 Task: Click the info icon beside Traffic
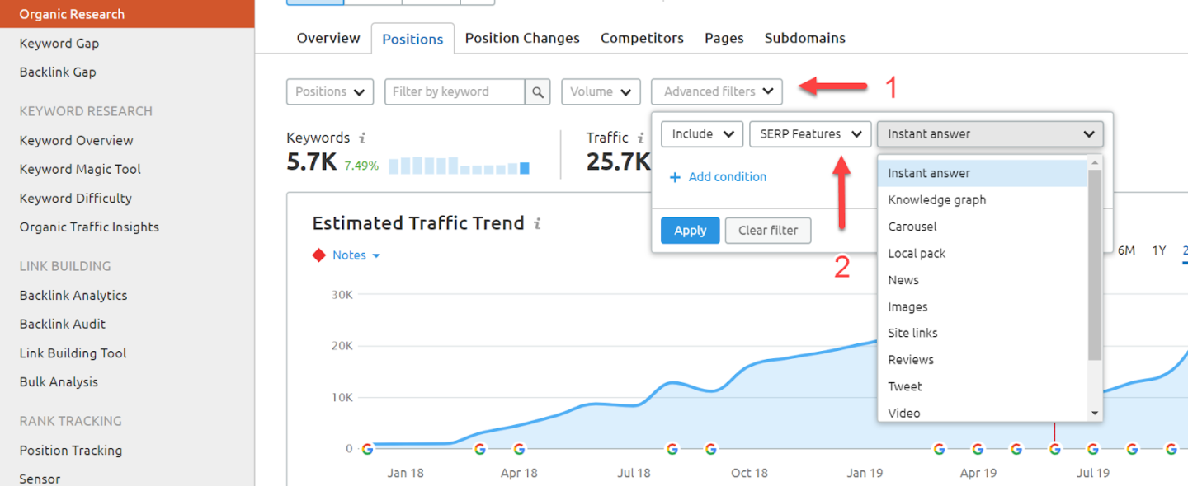[640, 138]
